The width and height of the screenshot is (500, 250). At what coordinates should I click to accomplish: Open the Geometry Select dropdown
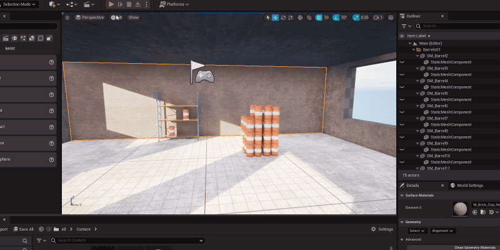click(x=417, y=231)
